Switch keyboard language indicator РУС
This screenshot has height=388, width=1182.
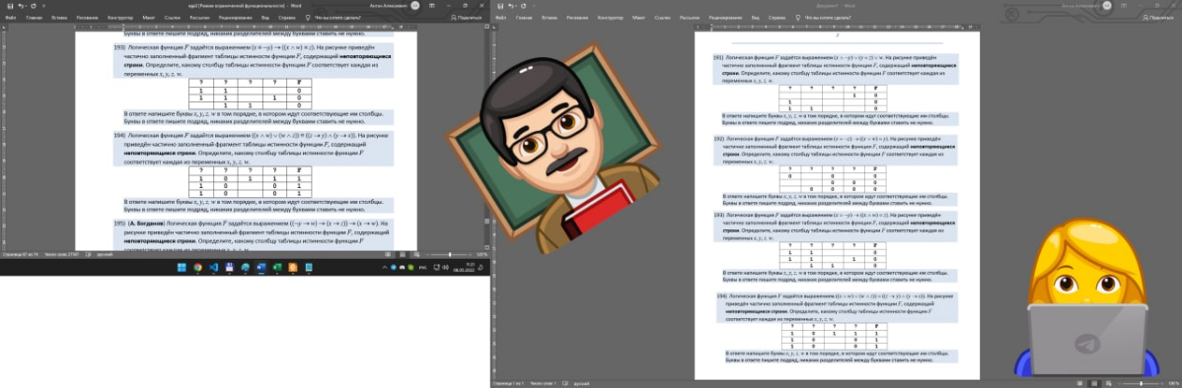(x=422, y=268)
